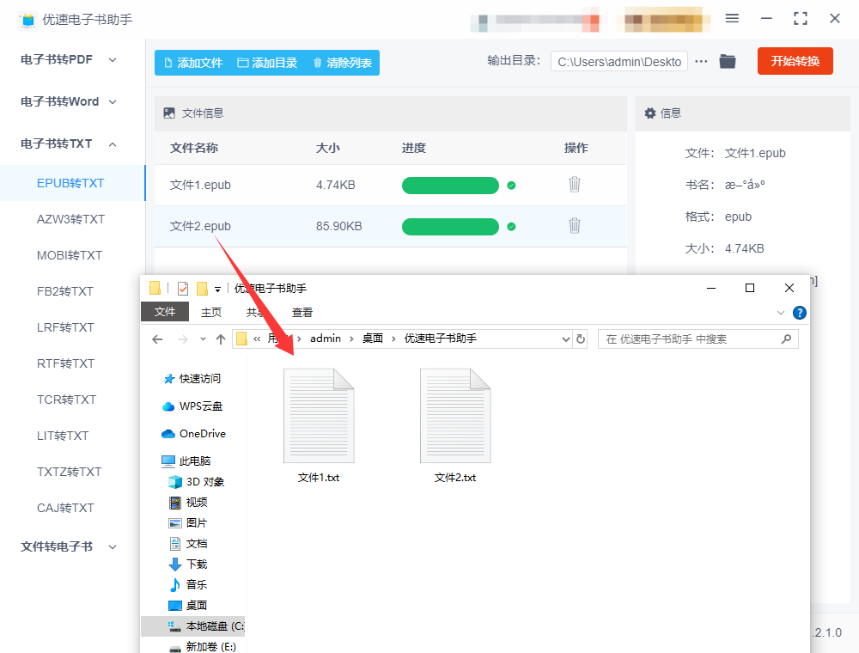
Task: Expand the Explorer ribbon chevron
Action: click(781, 313)
